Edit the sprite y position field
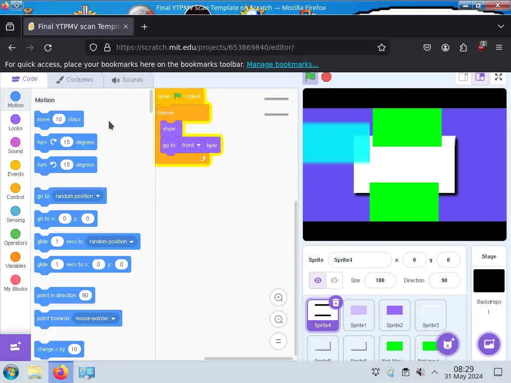Viewport: 511px width, 383px height. 448,260
